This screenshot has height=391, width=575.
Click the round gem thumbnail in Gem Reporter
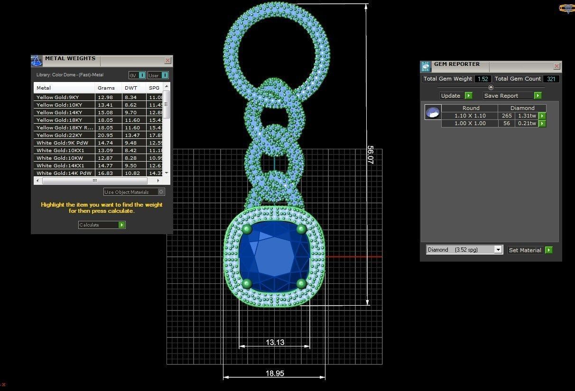pyautogui.click(x=433, y=112)
